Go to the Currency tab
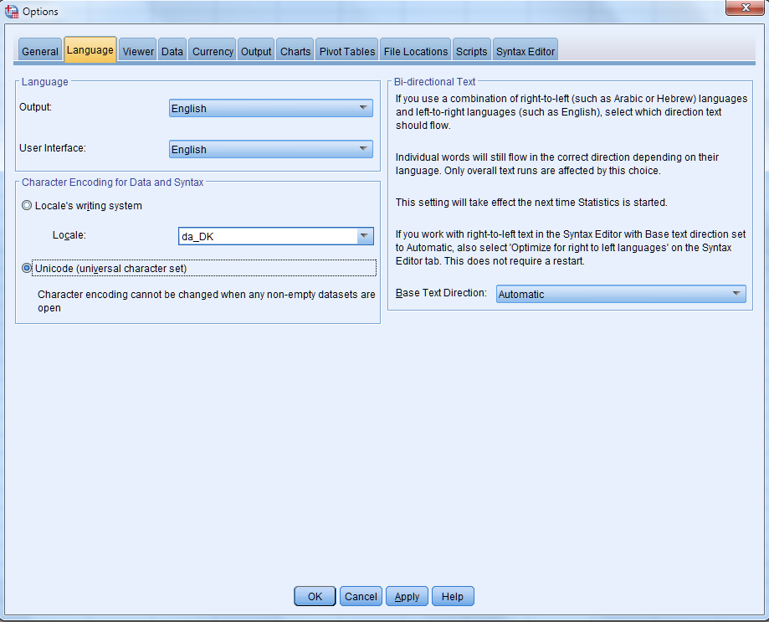The width and height of the screenshot is (769, 622). (213, 51)
